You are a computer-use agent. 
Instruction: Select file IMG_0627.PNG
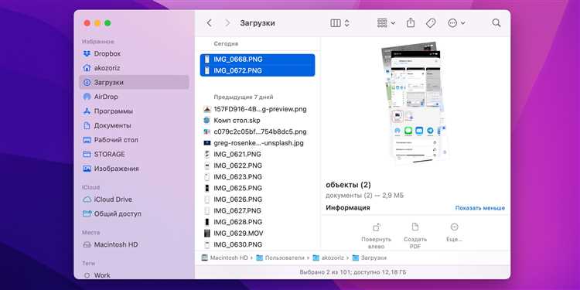pyautogui.click(x=258, y=210)
